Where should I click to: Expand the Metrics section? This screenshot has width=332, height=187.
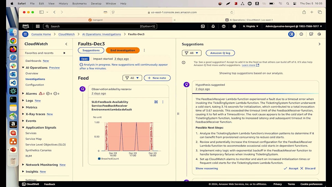23,107
